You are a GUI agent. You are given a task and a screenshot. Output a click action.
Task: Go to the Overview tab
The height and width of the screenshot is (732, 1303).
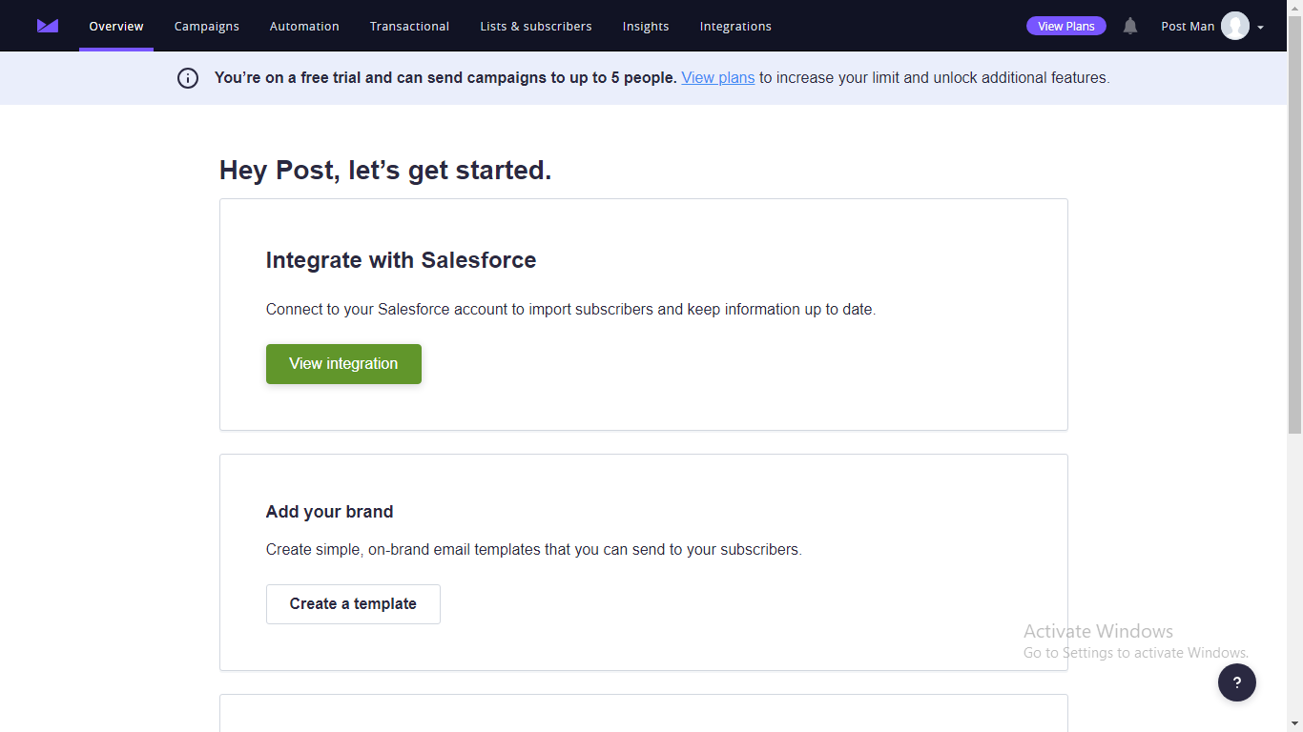click(116, 26)
